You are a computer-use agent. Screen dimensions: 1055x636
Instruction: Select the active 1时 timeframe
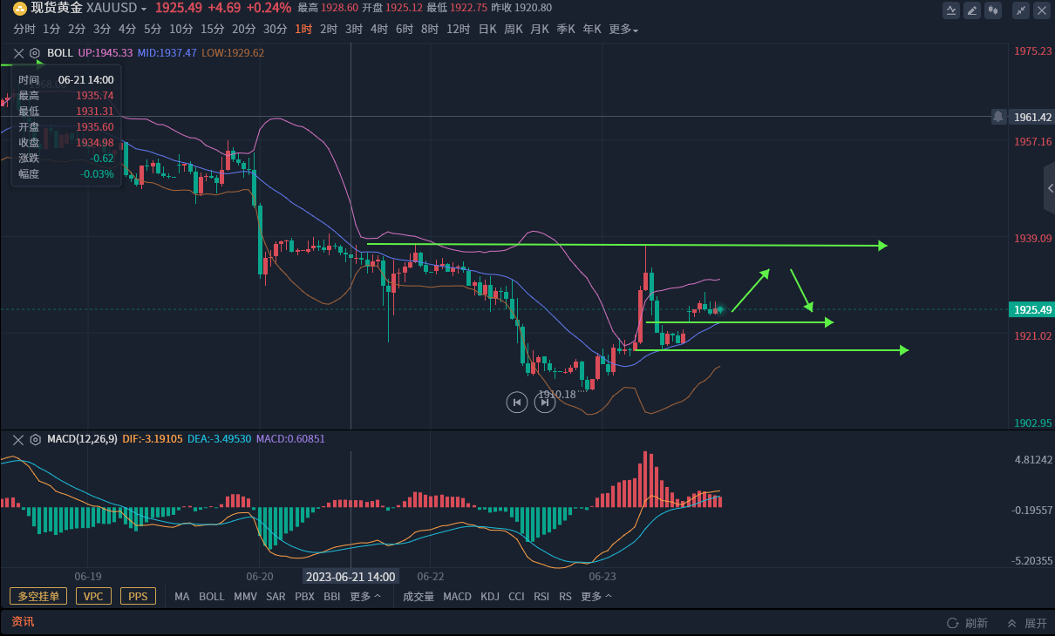[x=303, y=29]
